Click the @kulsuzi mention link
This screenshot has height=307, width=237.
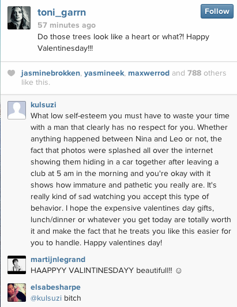pyautogui.click(x=46, y=298)
